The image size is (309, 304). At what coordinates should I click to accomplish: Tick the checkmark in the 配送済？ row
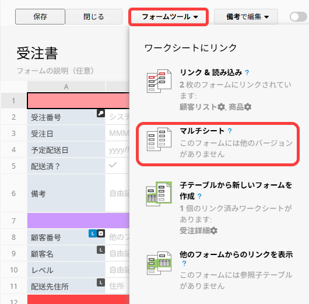[113, 165]
